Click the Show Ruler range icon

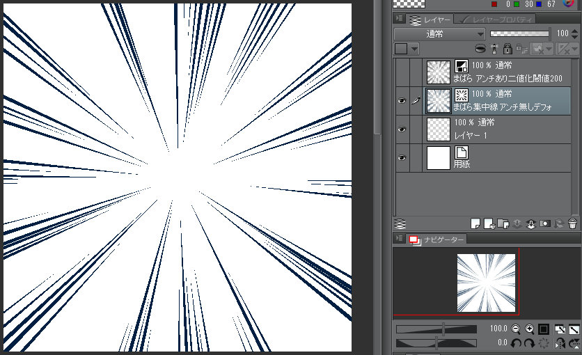pos(563,49)
